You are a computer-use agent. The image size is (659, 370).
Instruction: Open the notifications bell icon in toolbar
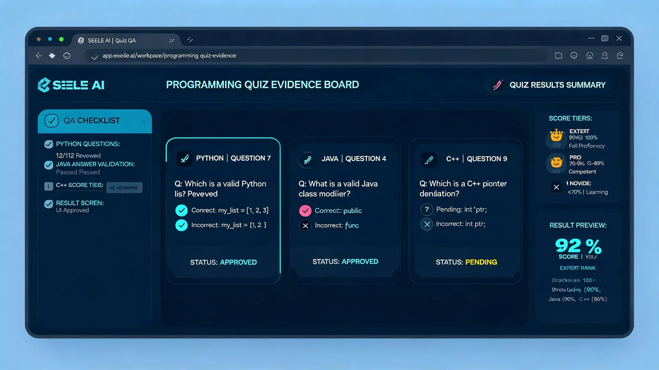pyautogui.click(x=590, y=56)
